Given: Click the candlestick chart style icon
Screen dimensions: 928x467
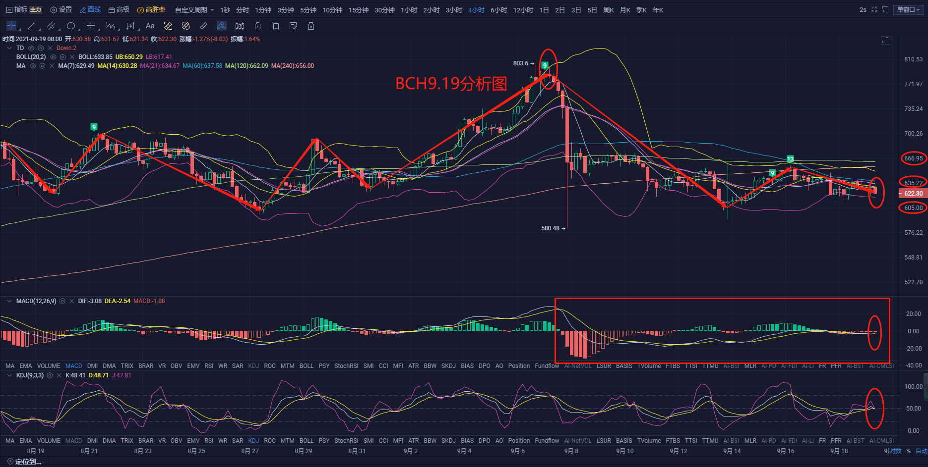Looking at the screenshot, I should click(x=240, y=26).
